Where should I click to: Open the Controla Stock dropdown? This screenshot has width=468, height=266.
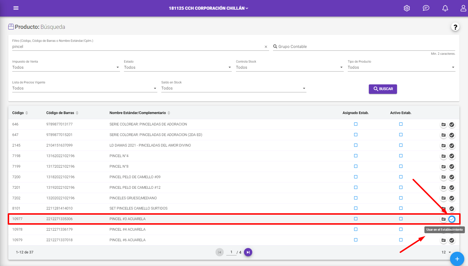click(x=290, y=68)
